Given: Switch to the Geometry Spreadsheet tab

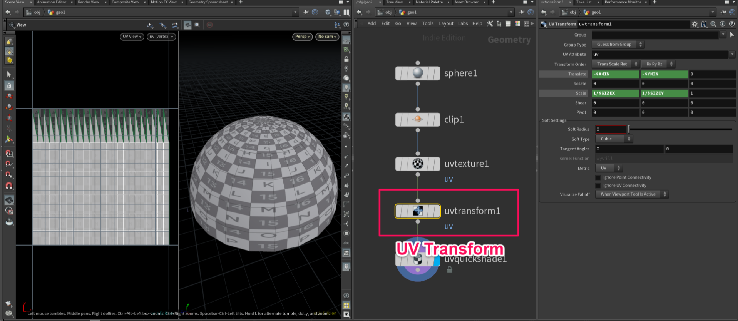Looking at the screenshot, I should click(x=208, y=2).
